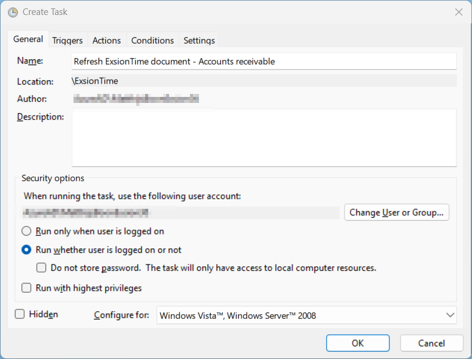
Task: Click the blurred Author value field
Action: pos(136,99)
